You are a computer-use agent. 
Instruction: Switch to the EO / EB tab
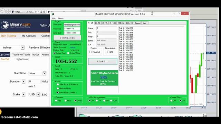(x=129, y=23)
